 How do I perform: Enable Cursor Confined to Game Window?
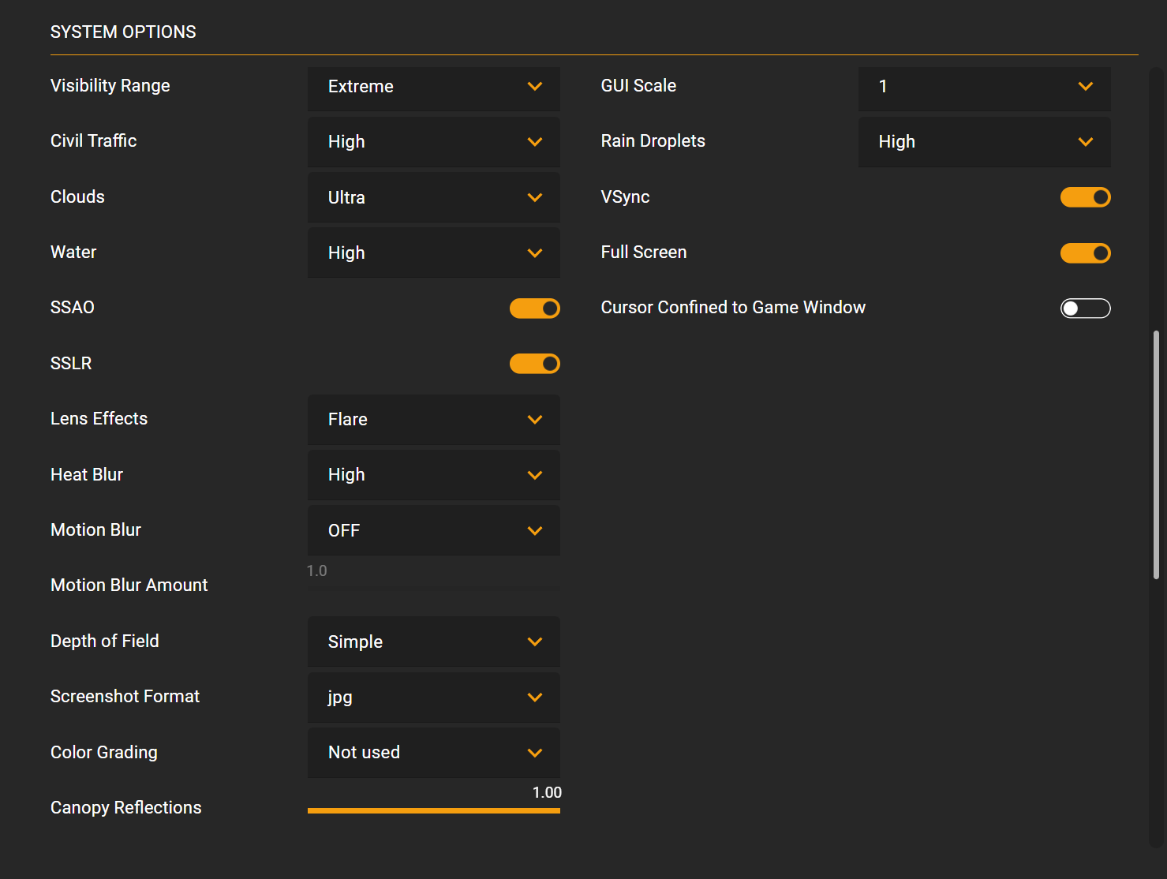(1086, 309)
